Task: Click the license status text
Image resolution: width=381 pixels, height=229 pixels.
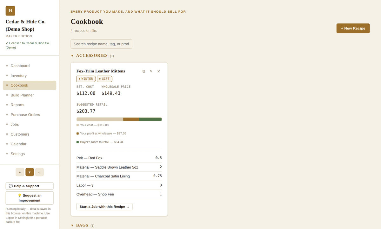Action: pos(28,45)
